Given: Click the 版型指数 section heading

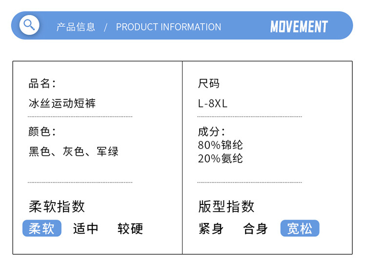Looking at the screenshot, I should 226,206.
